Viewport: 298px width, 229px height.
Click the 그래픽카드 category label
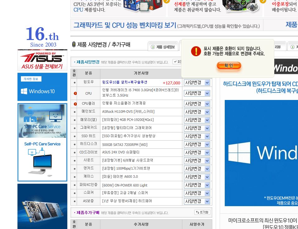pyautogui.click(x=89, y=127)
